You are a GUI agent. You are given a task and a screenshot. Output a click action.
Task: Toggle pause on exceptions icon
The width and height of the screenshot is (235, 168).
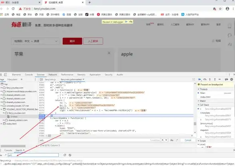pyautogui.click(x=231, y=79)
